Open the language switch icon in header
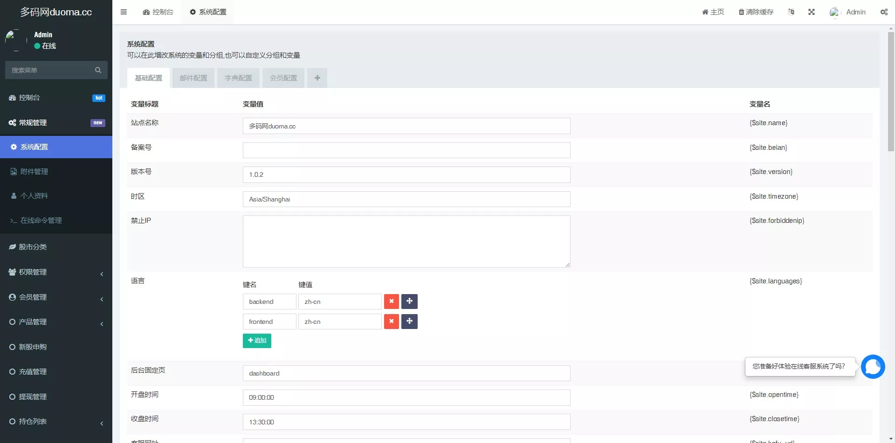895x443 pixels. click(791, 12)
